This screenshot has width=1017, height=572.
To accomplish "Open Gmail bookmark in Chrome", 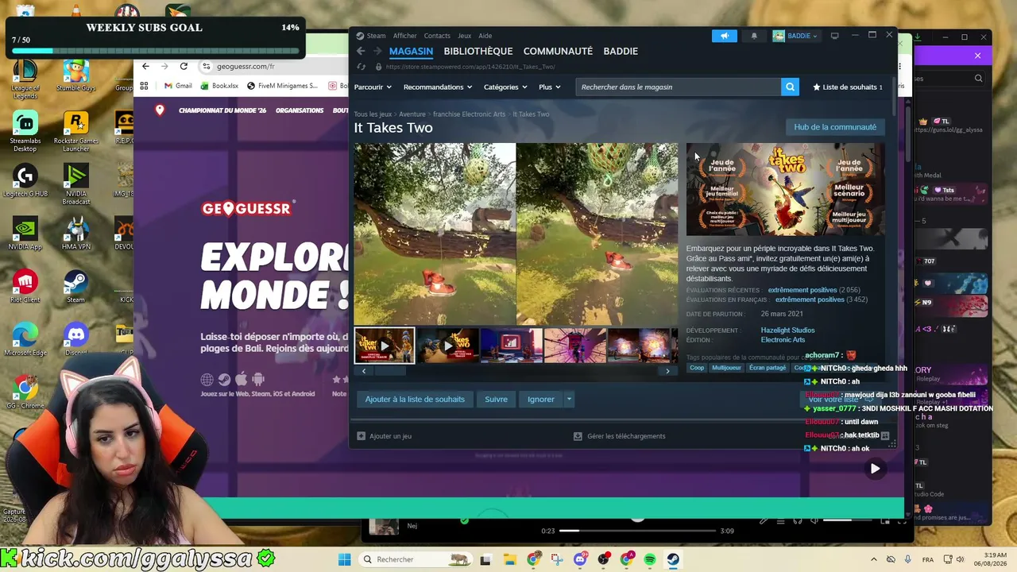I will [178, 86].
